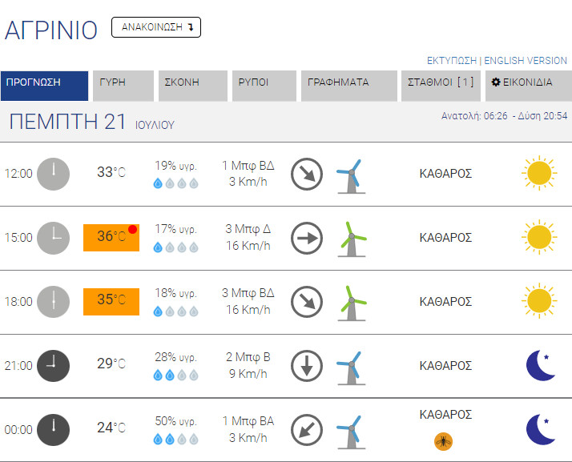Click the down wind arrow at 21:00
This screenshot has width=572, height=462.
[306, 366]
